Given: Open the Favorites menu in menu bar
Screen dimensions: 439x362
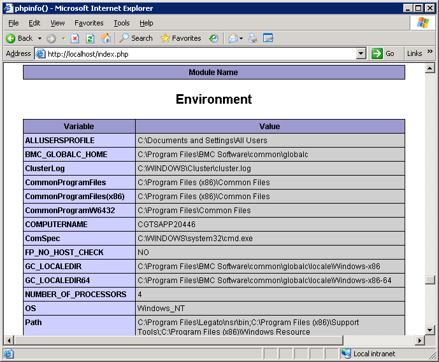Looking at the screenshot, I should coord(89,23).
